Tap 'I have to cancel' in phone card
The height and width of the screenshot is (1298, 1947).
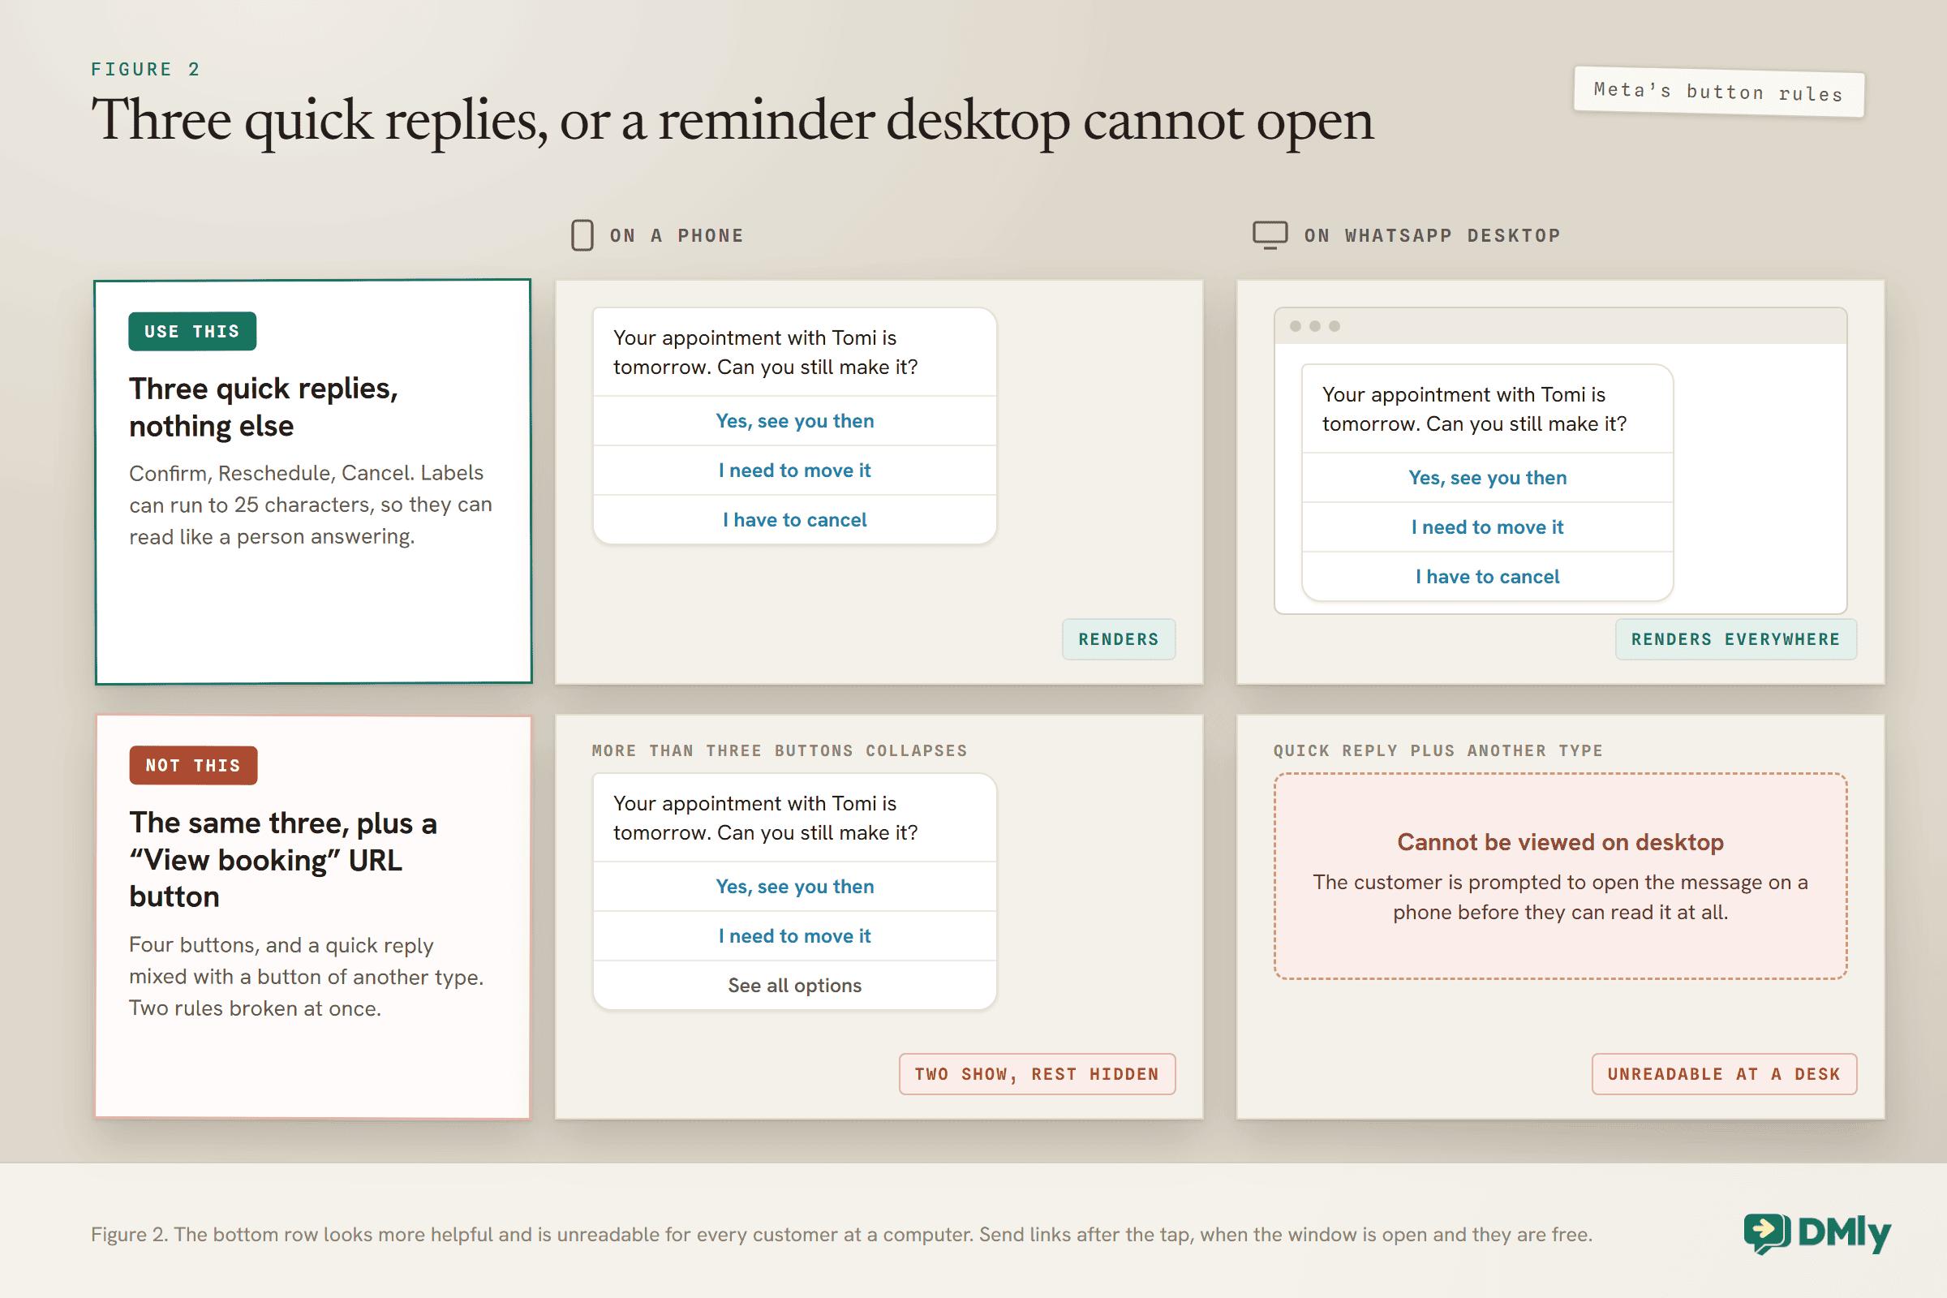795,520
